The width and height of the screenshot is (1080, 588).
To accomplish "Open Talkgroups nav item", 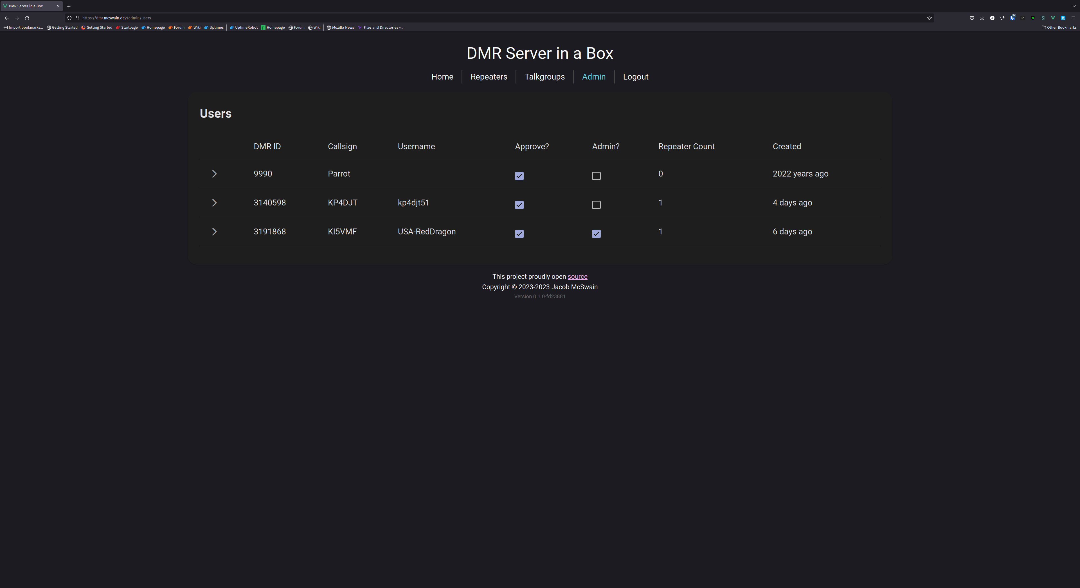I will point(544,77).
